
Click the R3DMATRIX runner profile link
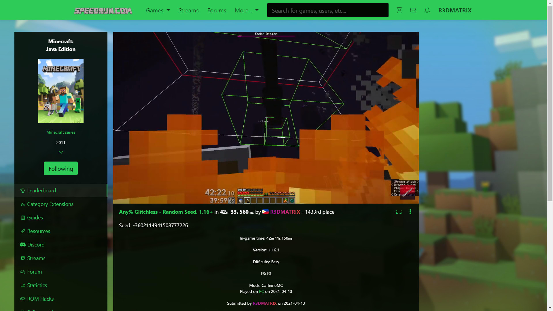(285, 212)
